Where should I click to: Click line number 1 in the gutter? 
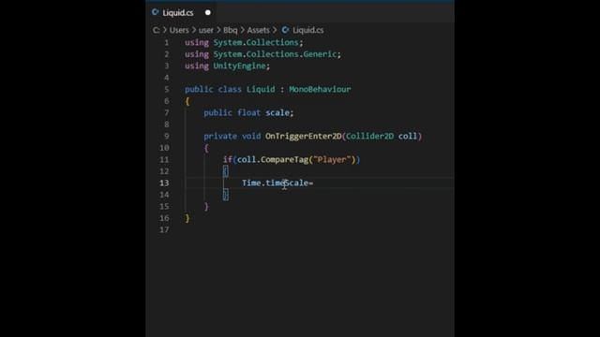(x=167, y=42)
